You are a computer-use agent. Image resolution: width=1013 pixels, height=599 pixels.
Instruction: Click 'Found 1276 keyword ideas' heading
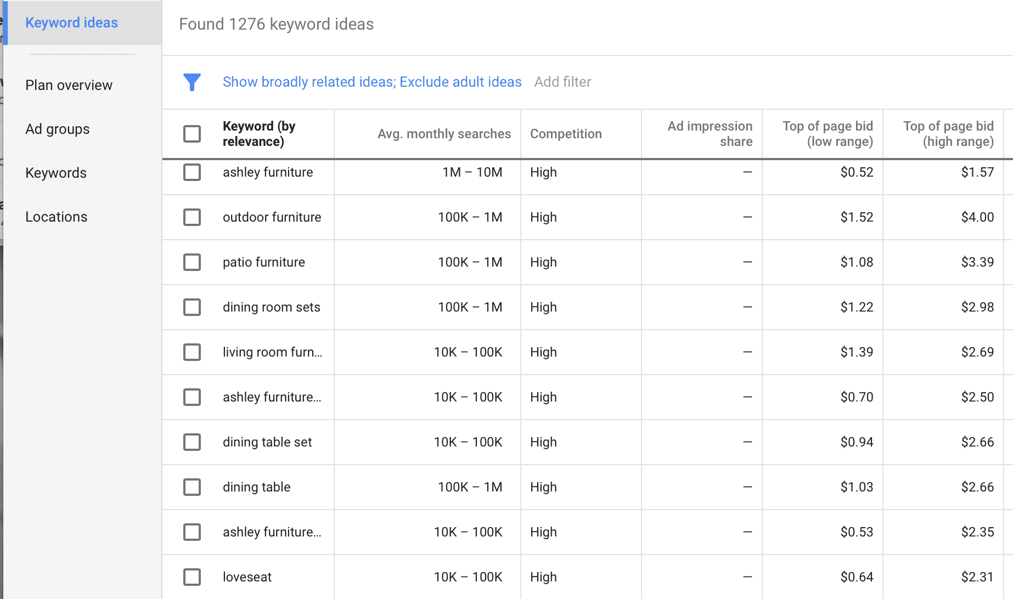(x=276, y=24)
